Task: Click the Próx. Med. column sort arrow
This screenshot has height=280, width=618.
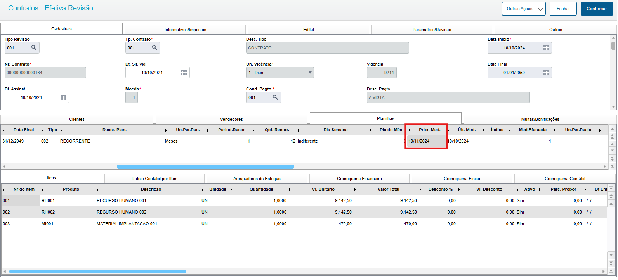Action: click(x=410, y=130)
